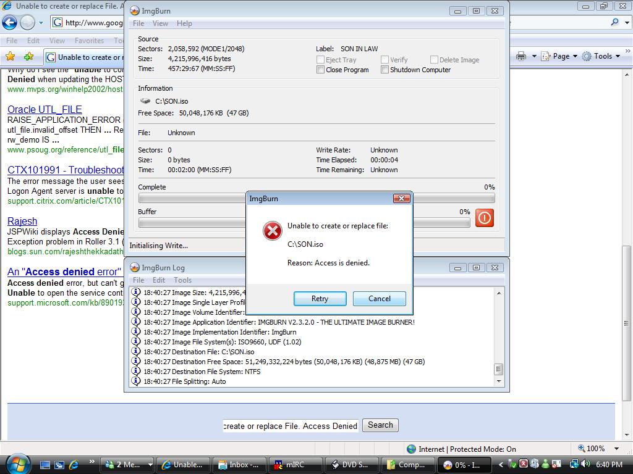Click the network computers icon in the tray
This screenshot has width=633, height=474.
[x=574, y=464]
